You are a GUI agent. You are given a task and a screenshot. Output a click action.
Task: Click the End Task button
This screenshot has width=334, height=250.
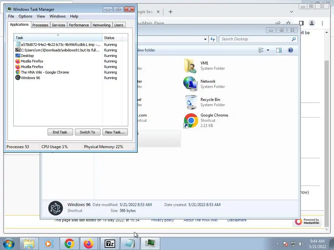point(60,132)
